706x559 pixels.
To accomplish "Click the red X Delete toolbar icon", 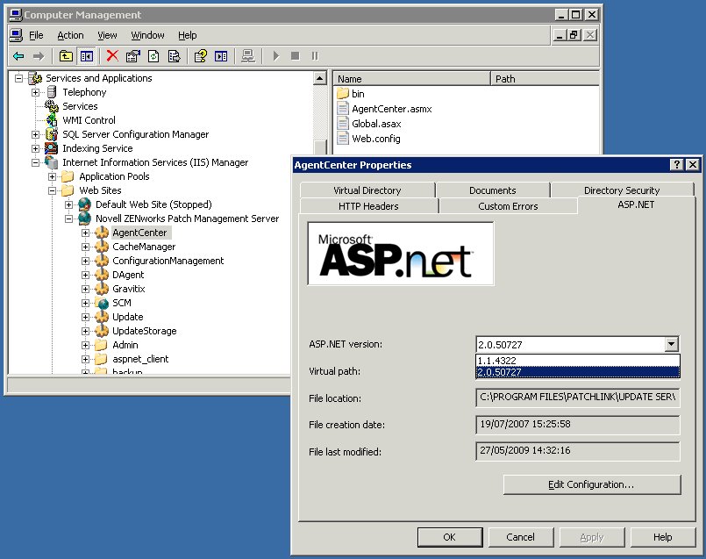I will pyautogui.click(x=112, y=56).
